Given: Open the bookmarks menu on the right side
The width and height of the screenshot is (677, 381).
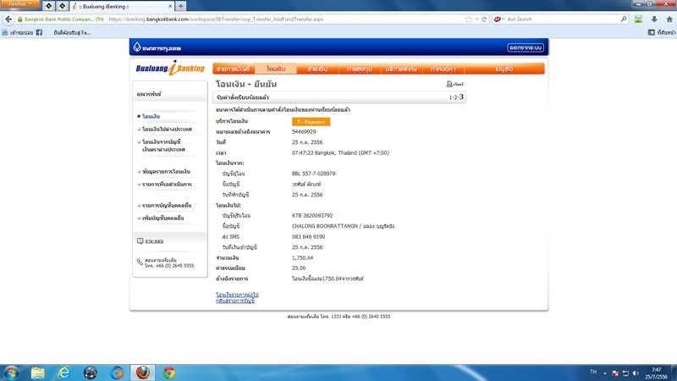Looking at the screenshot, I should pos(662,32).
